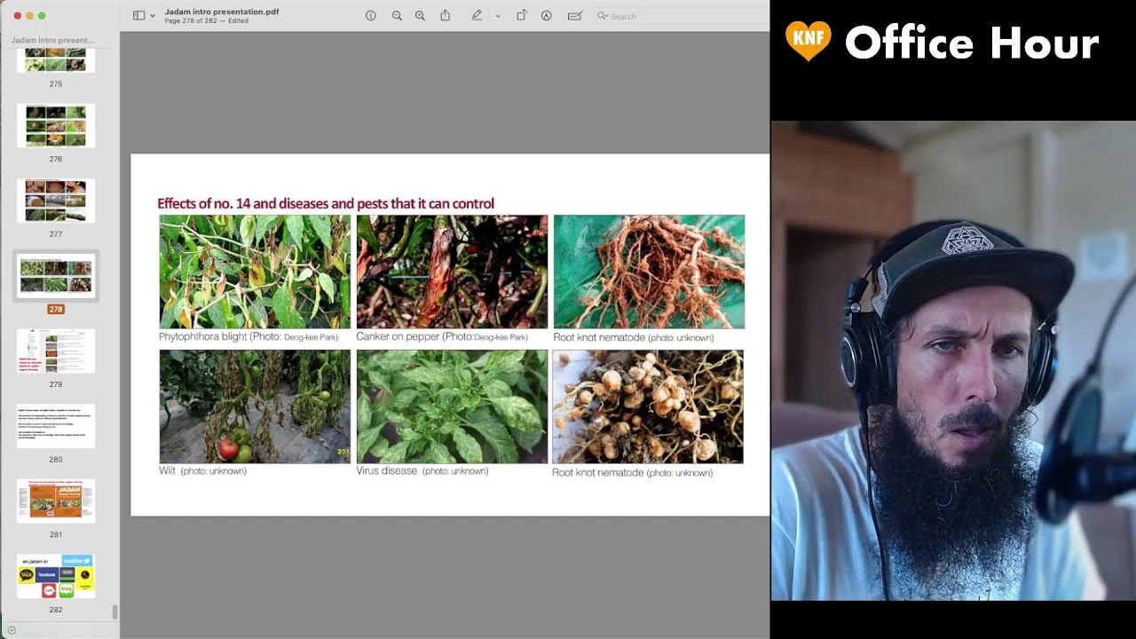Viewport: 1136px width, 639px height.
Task: Toggle the sidebar view button
Action: coord(138,16)
